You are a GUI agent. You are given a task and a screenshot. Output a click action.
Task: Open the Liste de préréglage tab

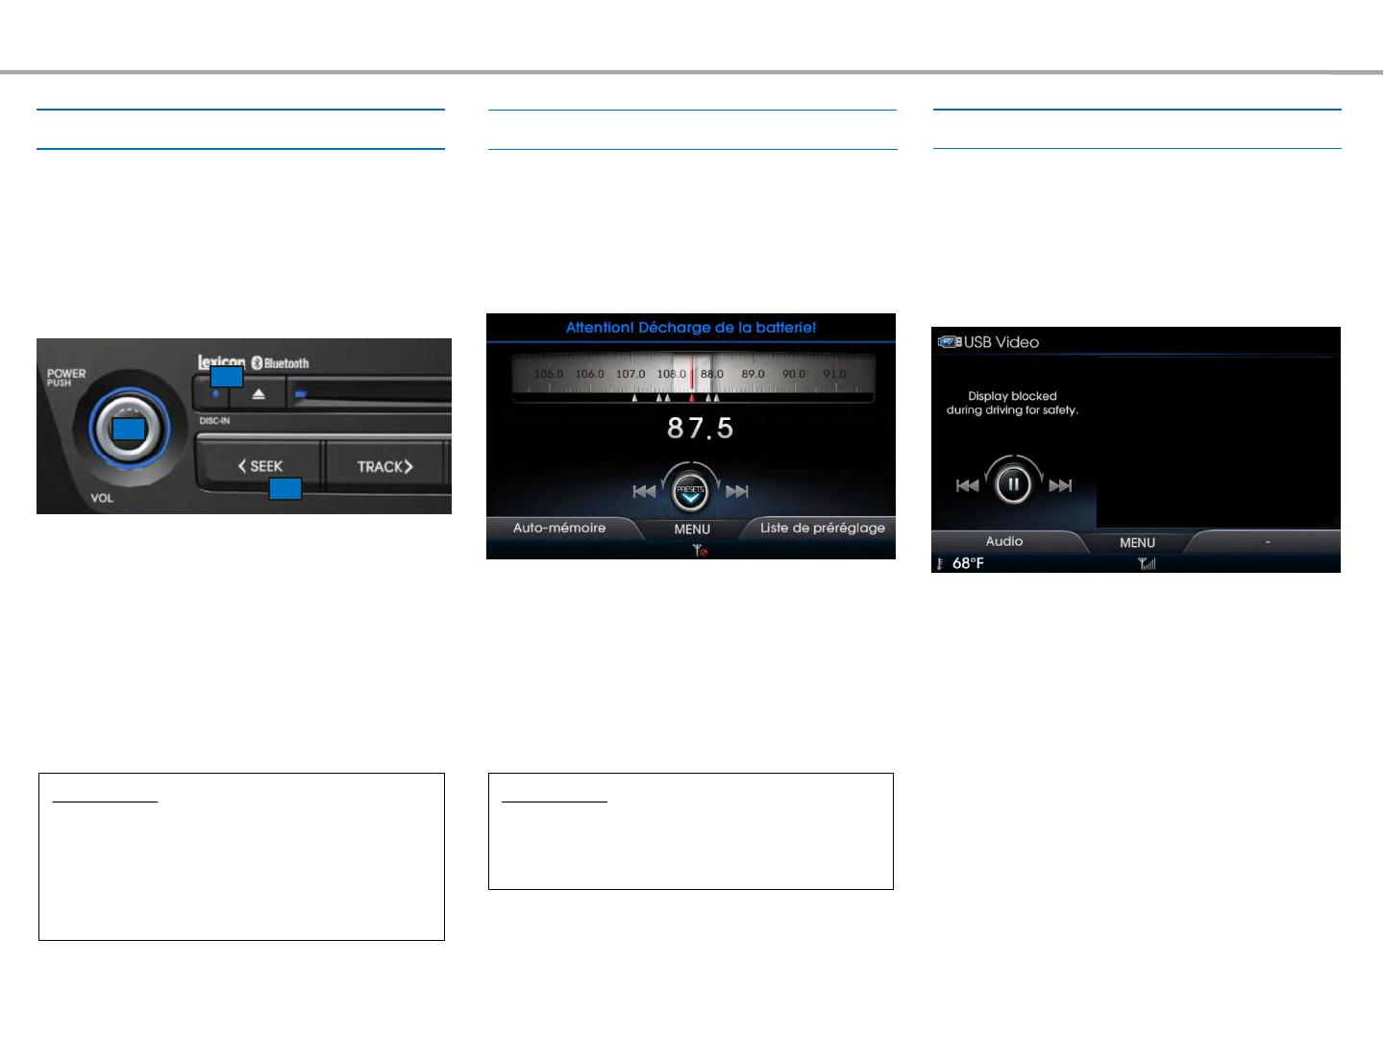pos(821,528)
